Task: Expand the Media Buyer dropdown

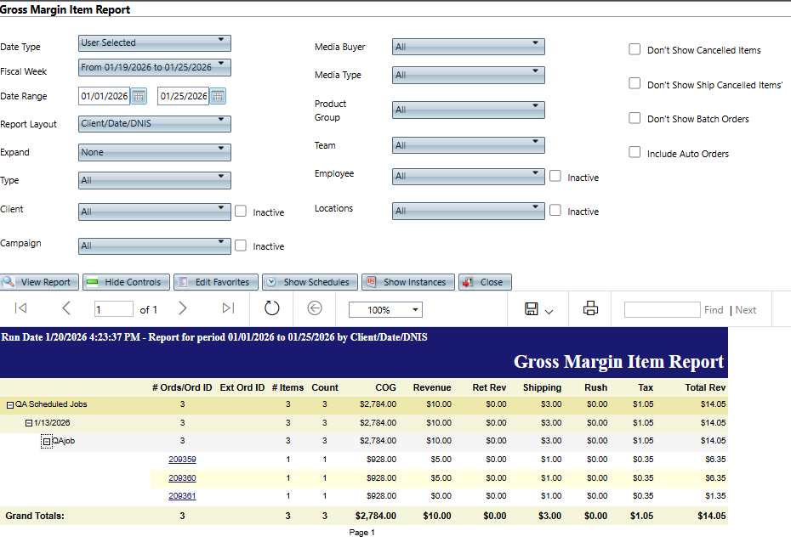Action: click(468, 47)
